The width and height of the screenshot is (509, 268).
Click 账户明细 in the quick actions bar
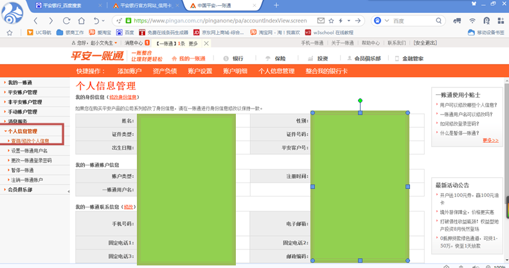click(235, 71)
